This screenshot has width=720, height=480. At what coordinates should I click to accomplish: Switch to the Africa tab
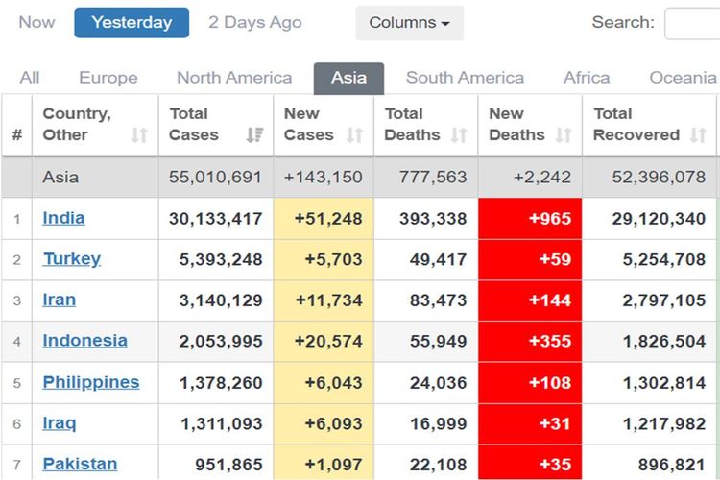pyautogui.click(x=587, y=78)
